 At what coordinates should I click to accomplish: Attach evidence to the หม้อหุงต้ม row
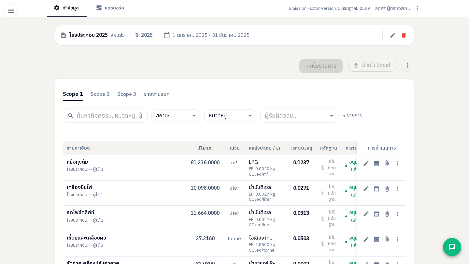[x=387, y=163]
